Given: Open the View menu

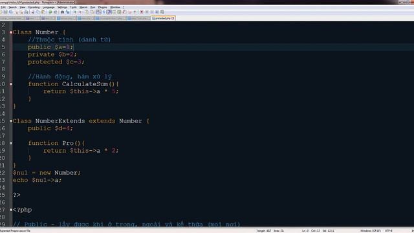Looking at the screenshot, I should (x=23, y=7).
